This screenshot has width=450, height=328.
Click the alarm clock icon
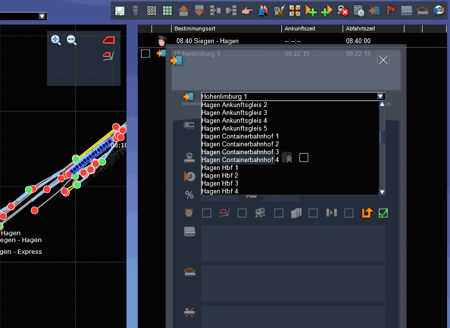click(189, 213)
